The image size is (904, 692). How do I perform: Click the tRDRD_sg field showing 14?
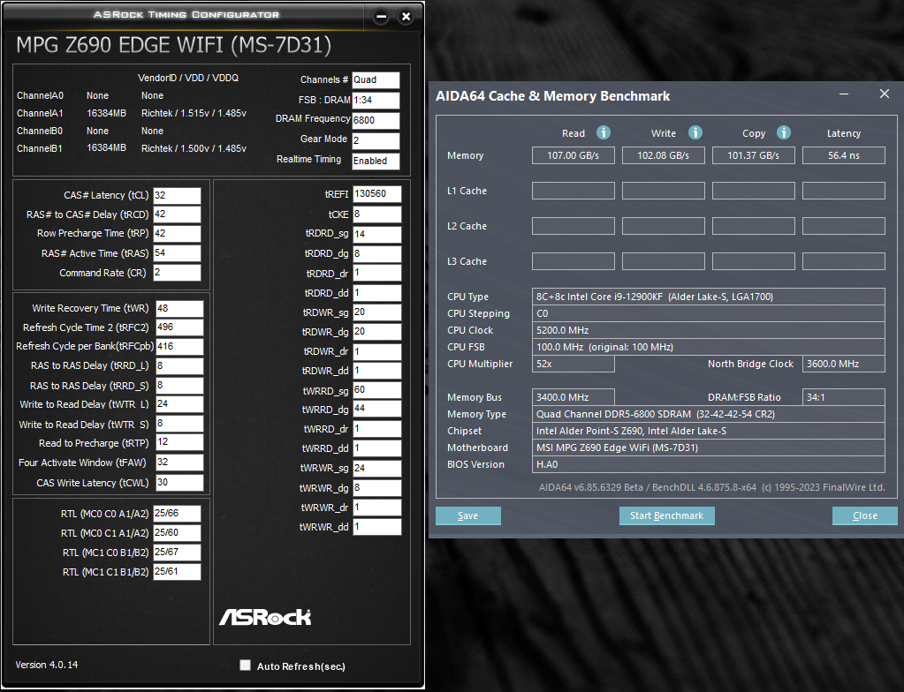(x=377, y=234)
